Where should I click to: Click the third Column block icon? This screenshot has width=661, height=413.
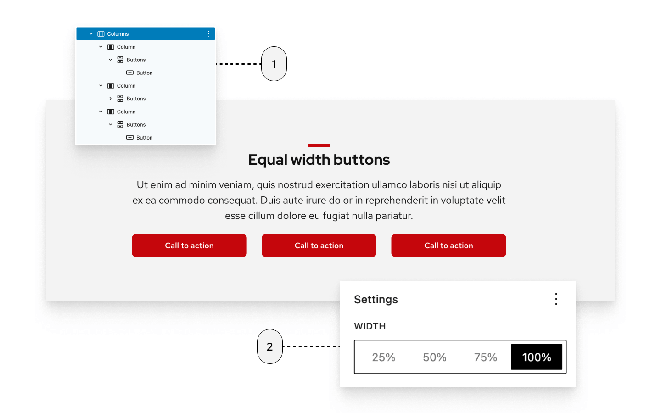tap(111, 112)
